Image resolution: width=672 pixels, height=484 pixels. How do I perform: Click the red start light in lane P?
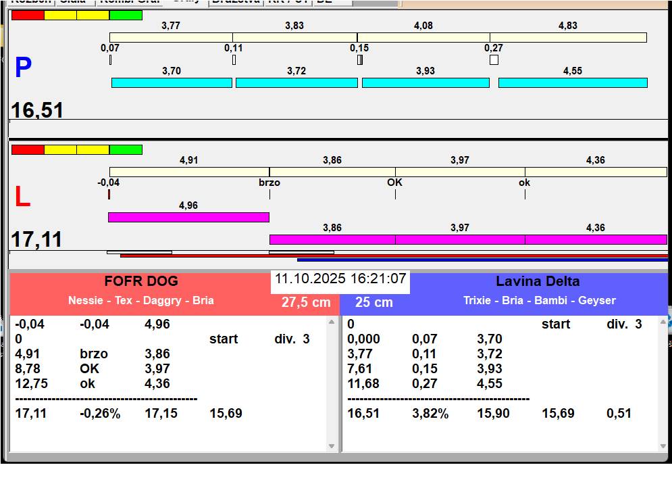[28, 15]
